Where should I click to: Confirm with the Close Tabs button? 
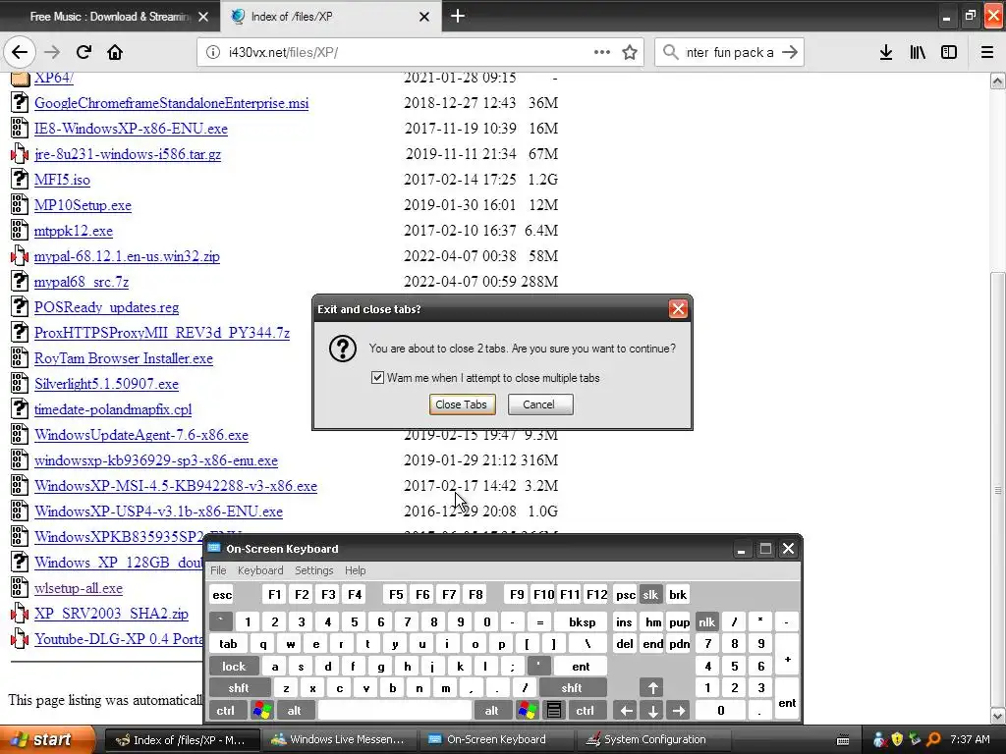[x=462, y=404]
